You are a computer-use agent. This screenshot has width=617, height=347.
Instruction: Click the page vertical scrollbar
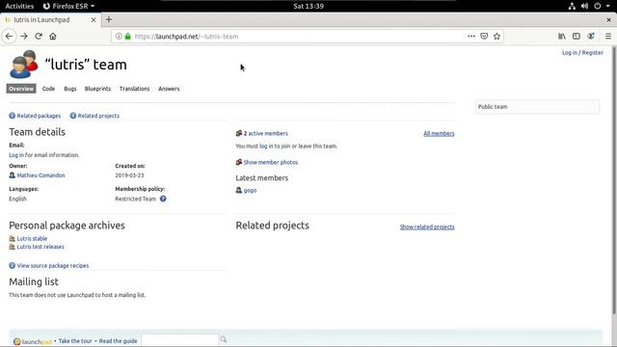point(614,181)
